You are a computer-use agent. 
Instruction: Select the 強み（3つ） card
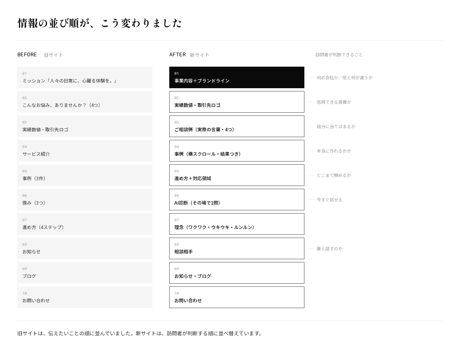tap(85, 199)
